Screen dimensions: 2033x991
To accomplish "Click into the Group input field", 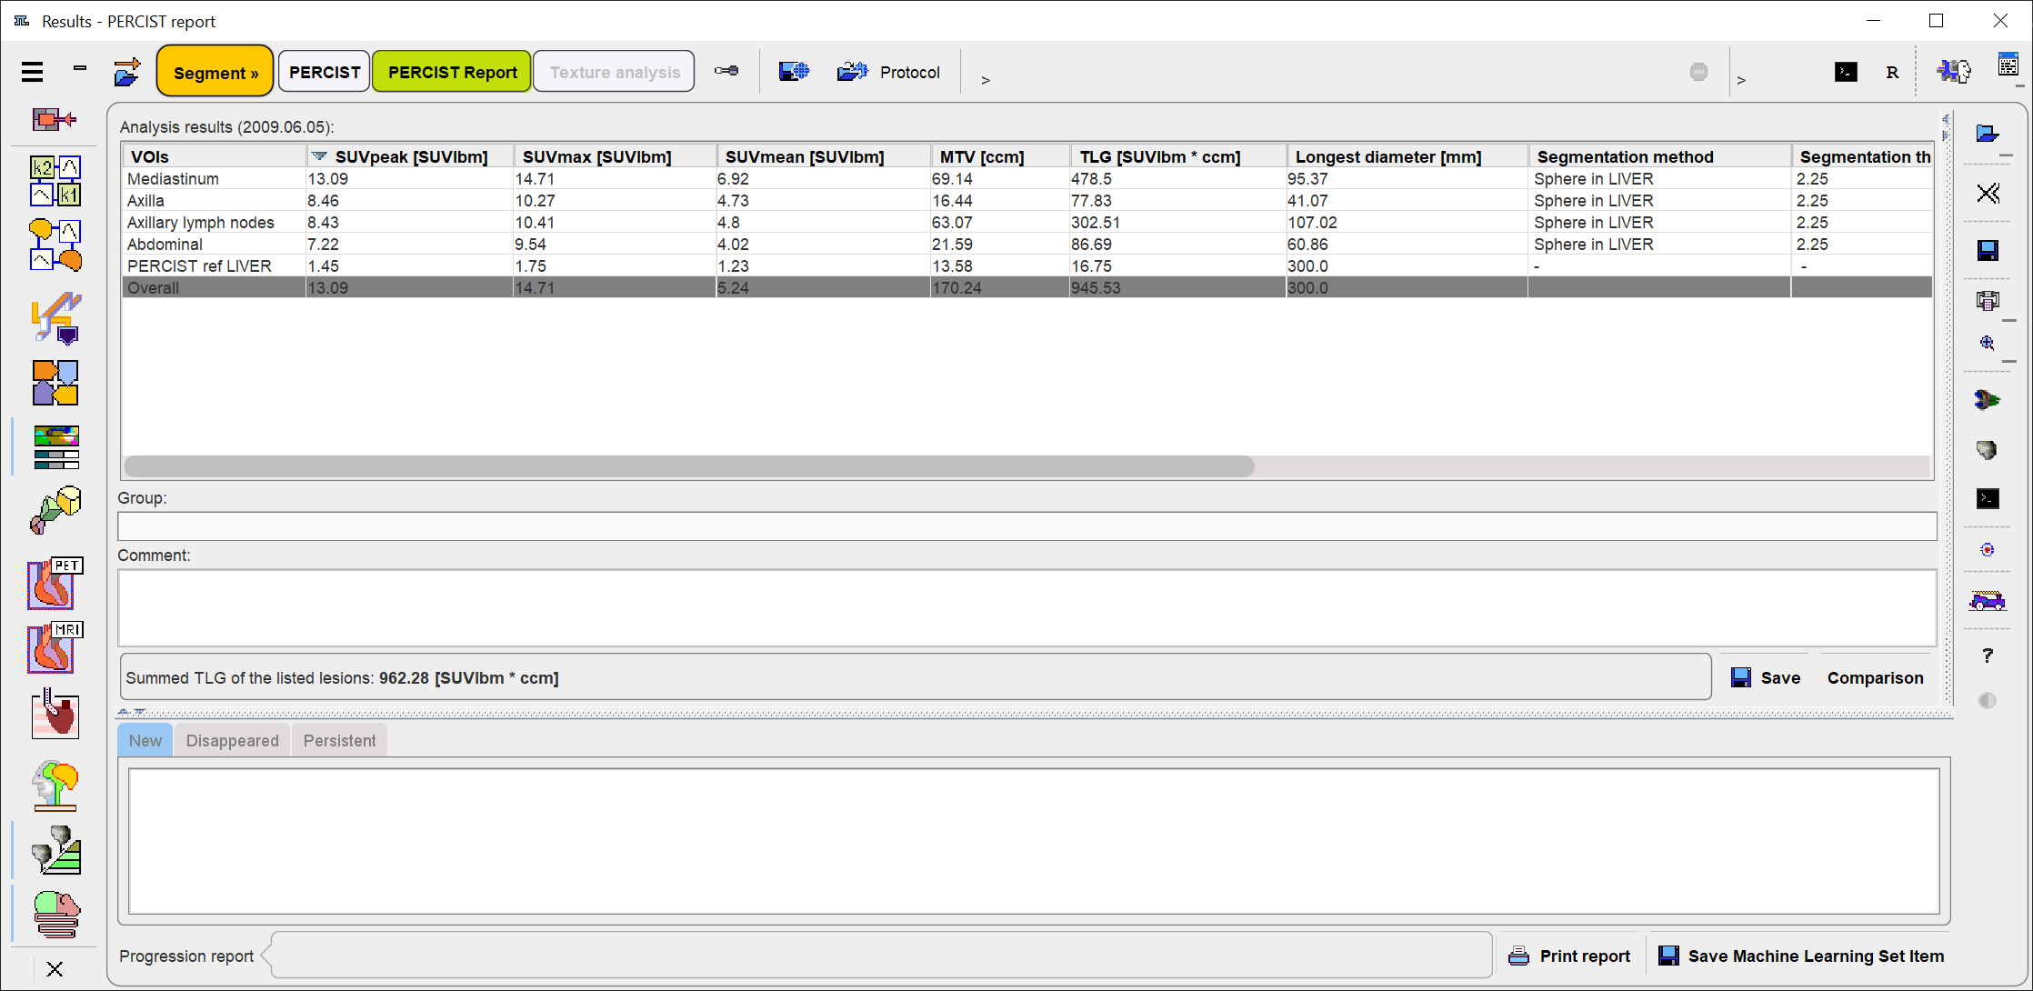I will (x=1027, y=526).
